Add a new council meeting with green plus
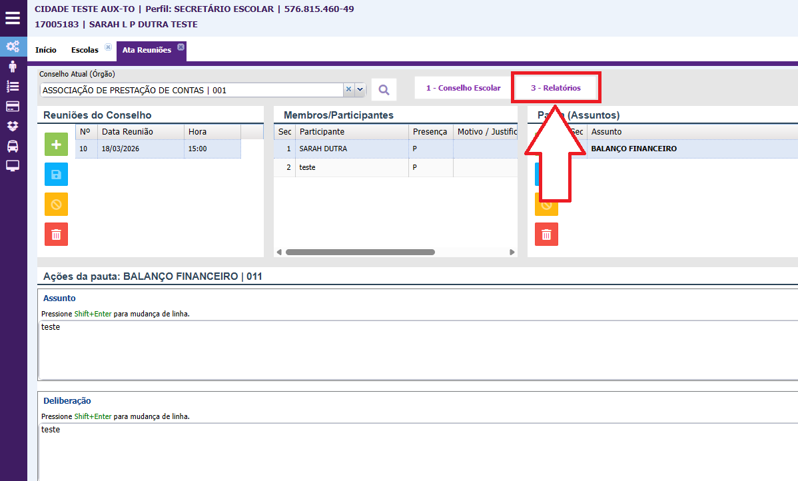Viewport: 798px width, 481px height. tap(56, 145)
